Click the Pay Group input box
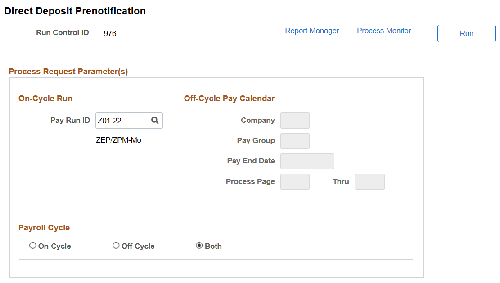Image resolution: width=500 pixels, height=283 pixels. (x=295, y=141)
